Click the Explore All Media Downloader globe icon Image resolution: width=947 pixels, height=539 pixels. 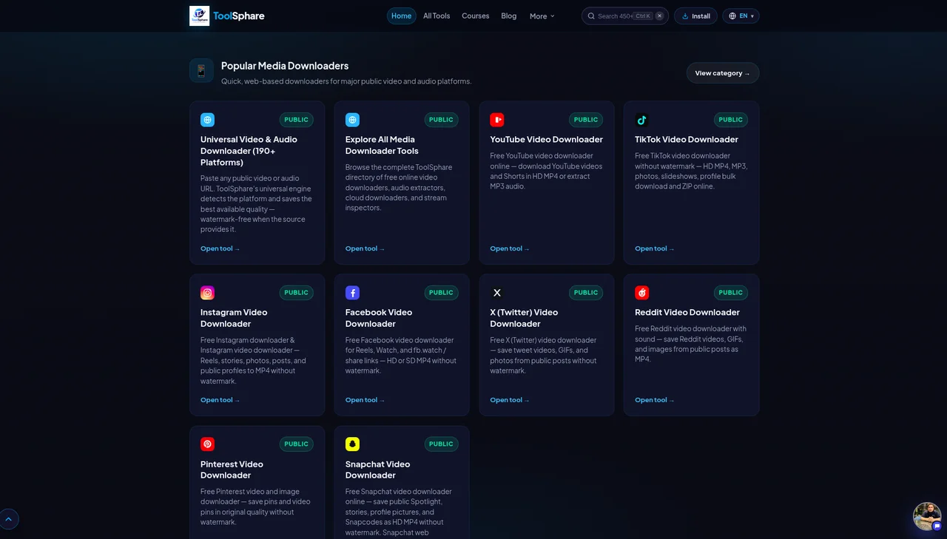(352, 120)
